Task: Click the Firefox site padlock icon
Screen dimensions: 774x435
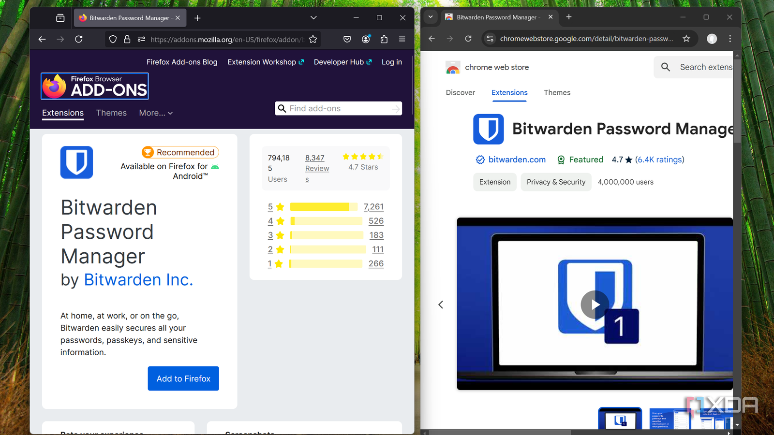Action: coord(127,39)
